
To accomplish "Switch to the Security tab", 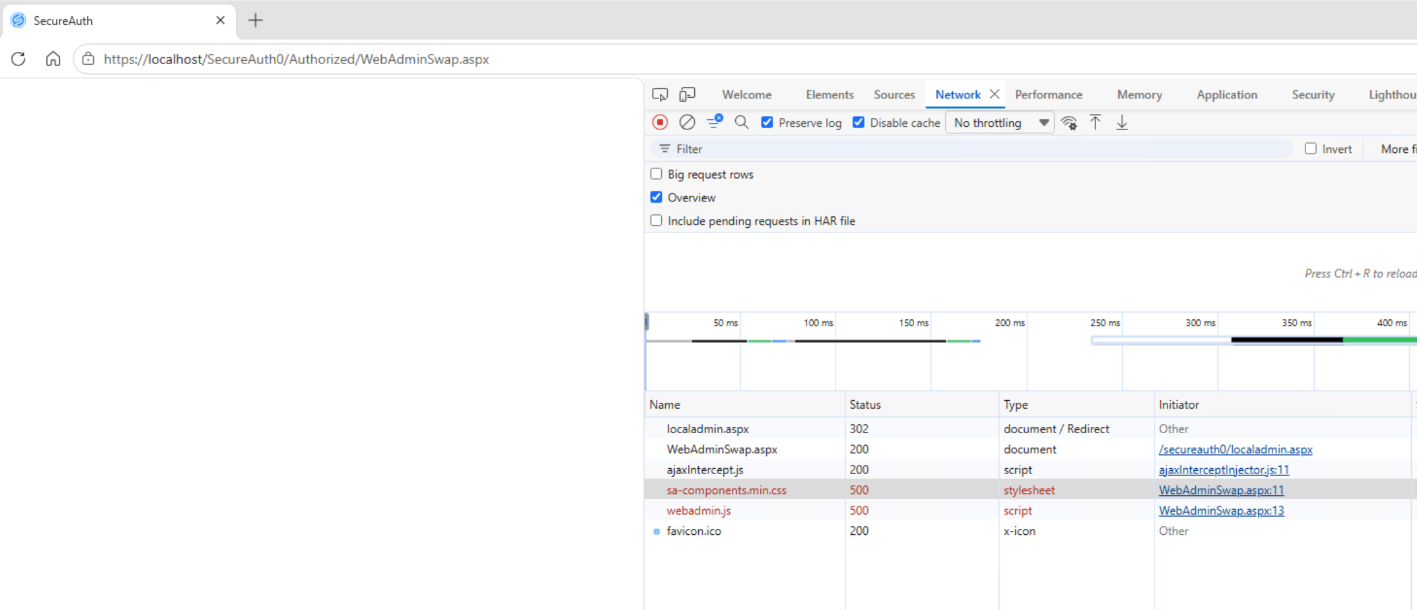I will click(1313, 95).
